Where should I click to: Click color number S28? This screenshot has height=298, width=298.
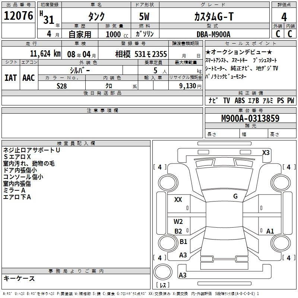[x=62, y=86]
